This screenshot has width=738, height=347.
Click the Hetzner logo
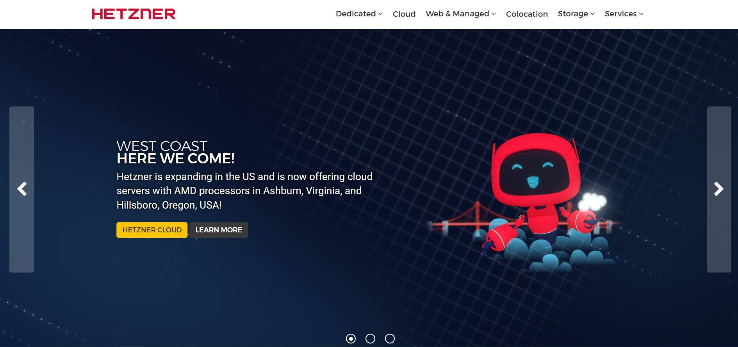[134, 14]
